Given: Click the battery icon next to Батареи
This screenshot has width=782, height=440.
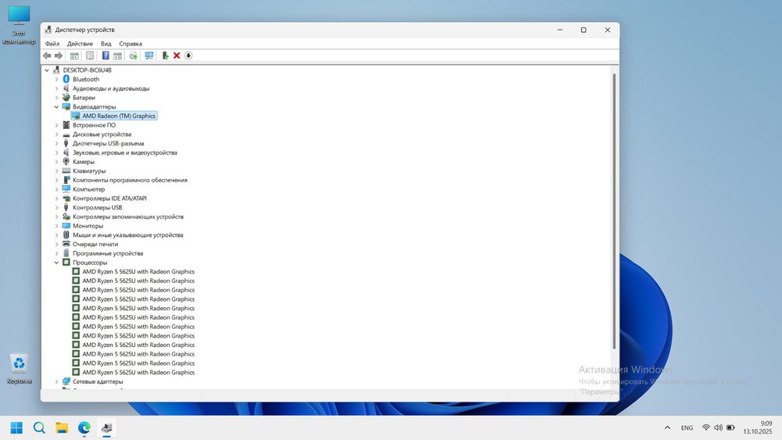Looking at the screenshot, I should [66, 98].
